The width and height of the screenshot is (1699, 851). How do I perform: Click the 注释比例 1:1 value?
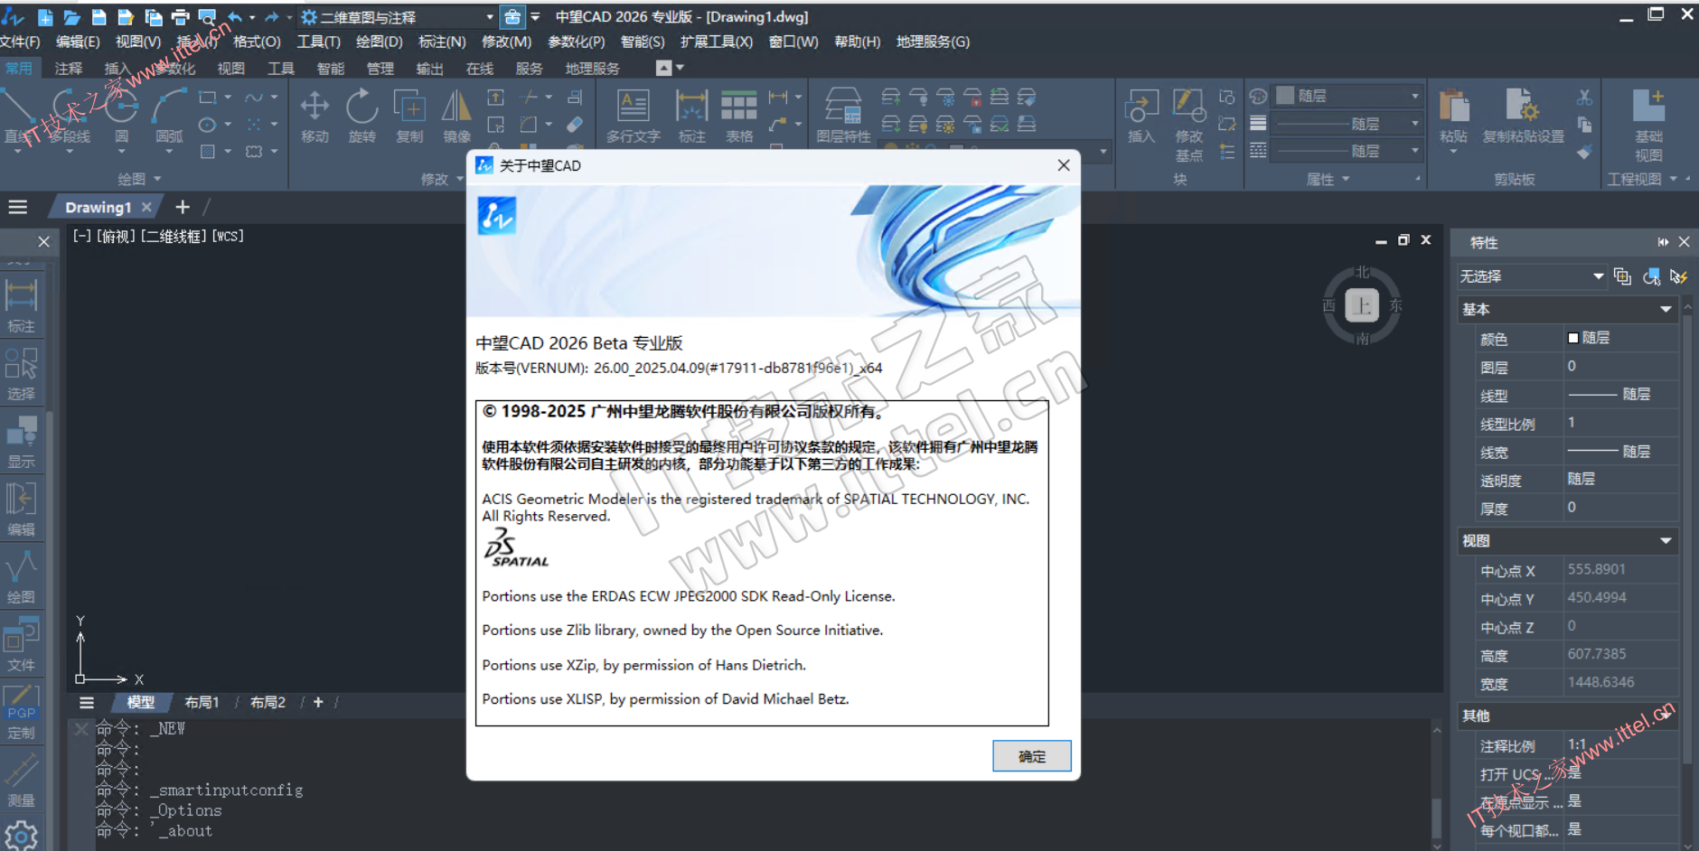tap(1620, 744)
